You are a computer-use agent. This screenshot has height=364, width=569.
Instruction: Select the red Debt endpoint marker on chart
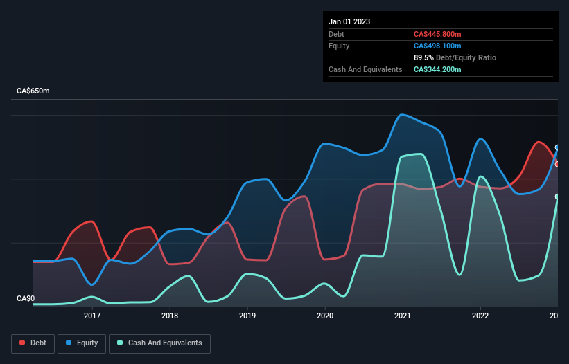coord(557,164)
